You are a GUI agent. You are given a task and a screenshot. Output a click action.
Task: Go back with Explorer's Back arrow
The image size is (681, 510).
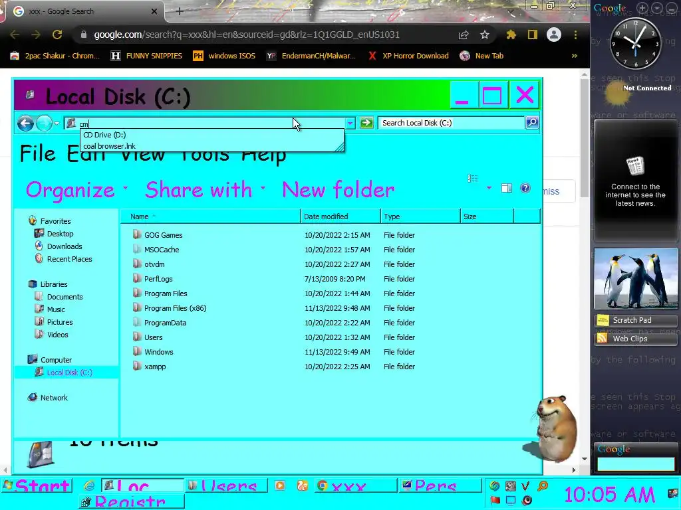click(x=26, y=124)
